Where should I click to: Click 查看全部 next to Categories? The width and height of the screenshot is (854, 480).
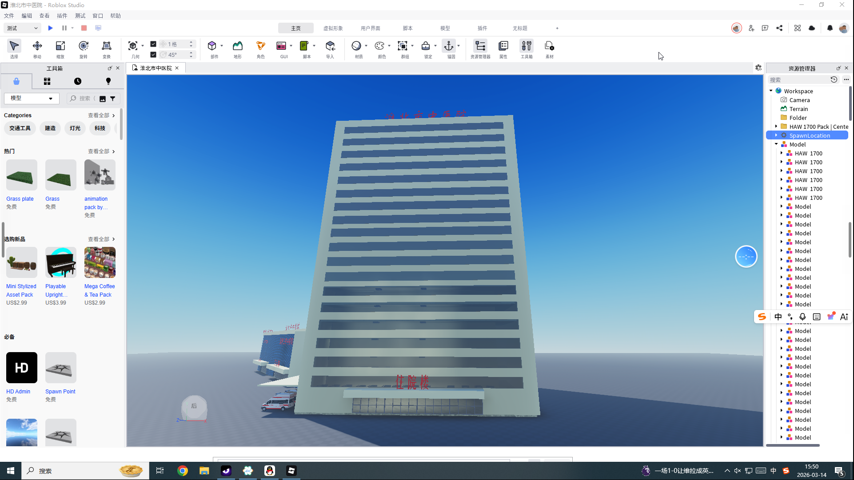tap(101, 115)
